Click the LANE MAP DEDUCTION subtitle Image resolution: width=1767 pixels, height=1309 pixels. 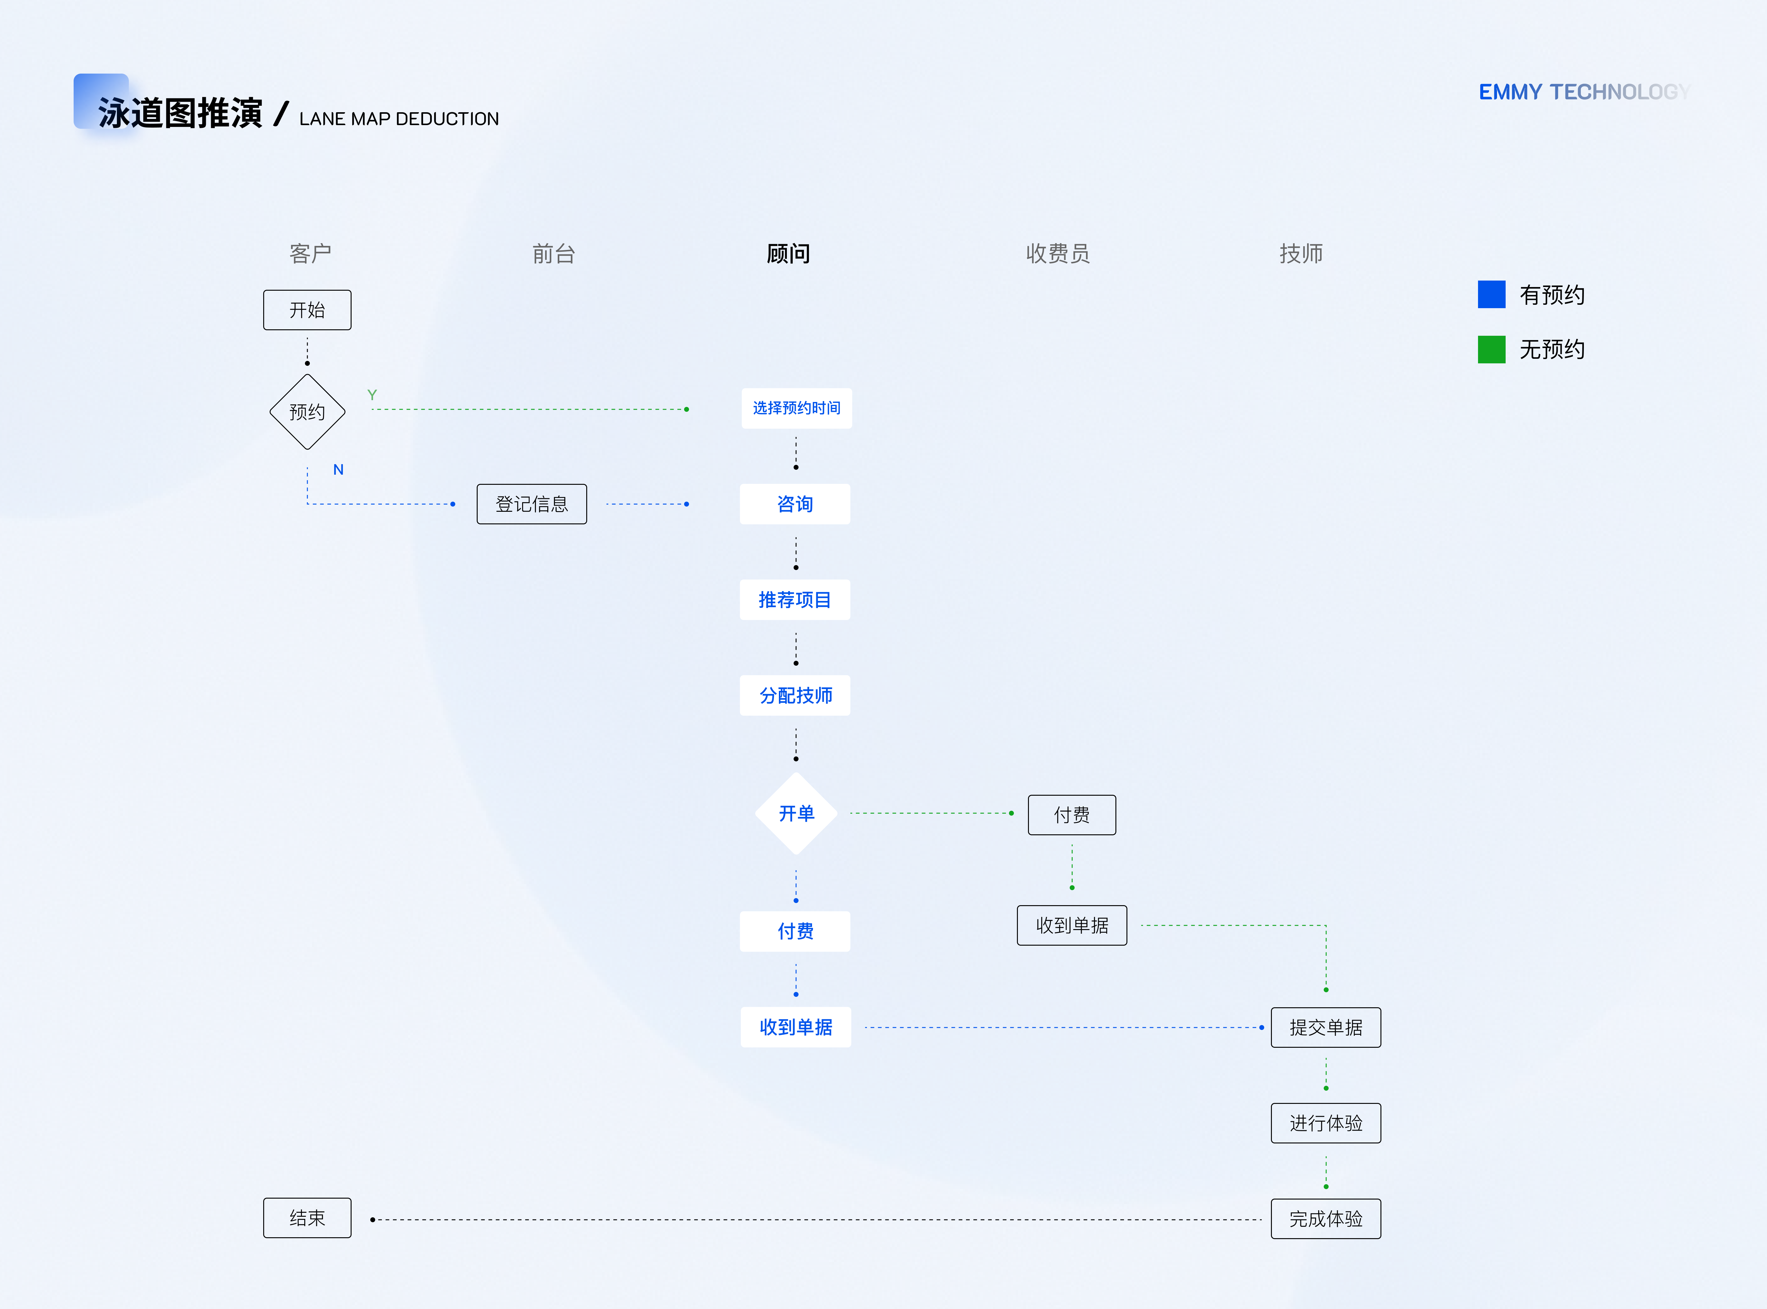tap(399, 119)
